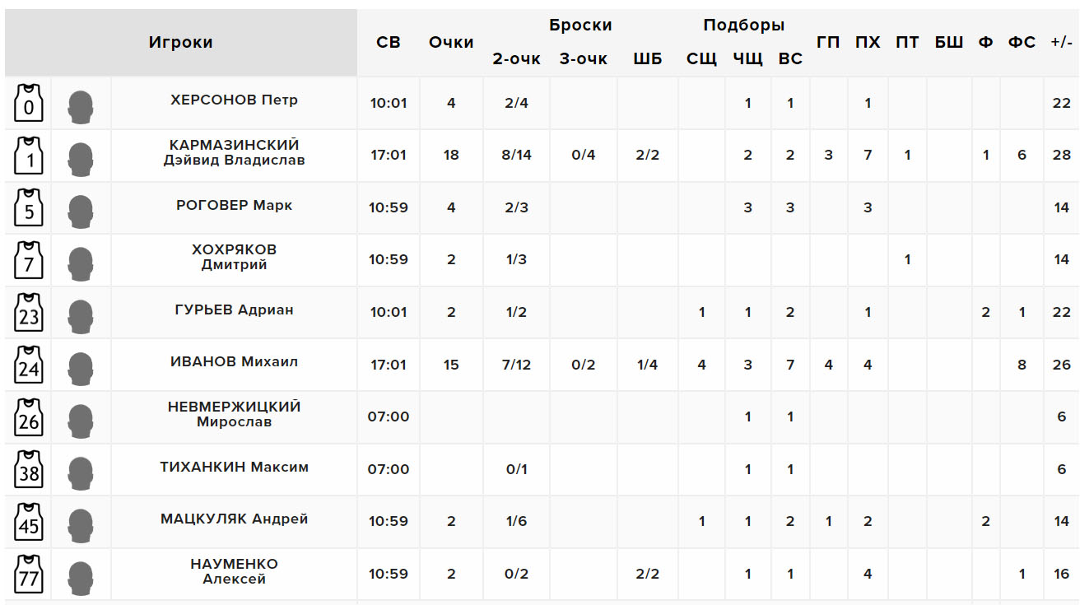
Task: Sort table by Очки column header
Action: click(x=451, y=42)
